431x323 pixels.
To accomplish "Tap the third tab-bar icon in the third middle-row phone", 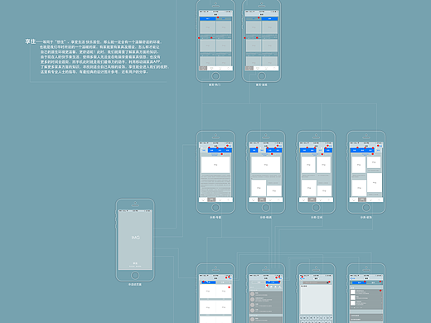I will (x=320, y=200).
